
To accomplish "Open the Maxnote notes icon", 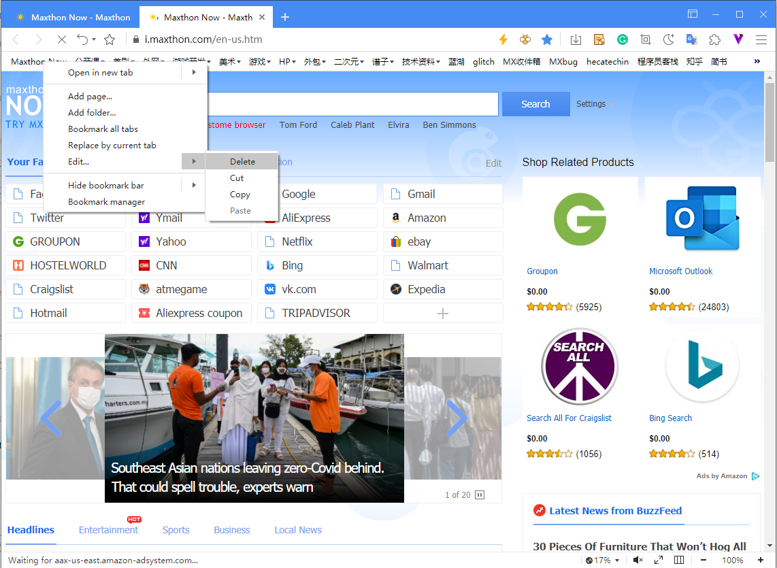I will [599, 39].
